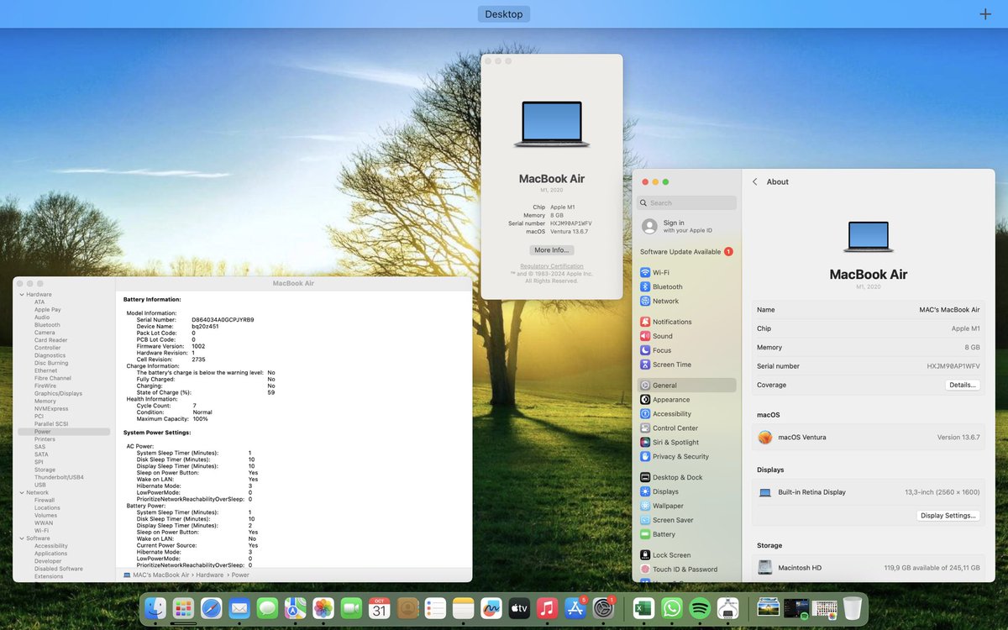
Task: Collapse the Software section in System Information
Action: pyautogui.click(x=21, y=538)
